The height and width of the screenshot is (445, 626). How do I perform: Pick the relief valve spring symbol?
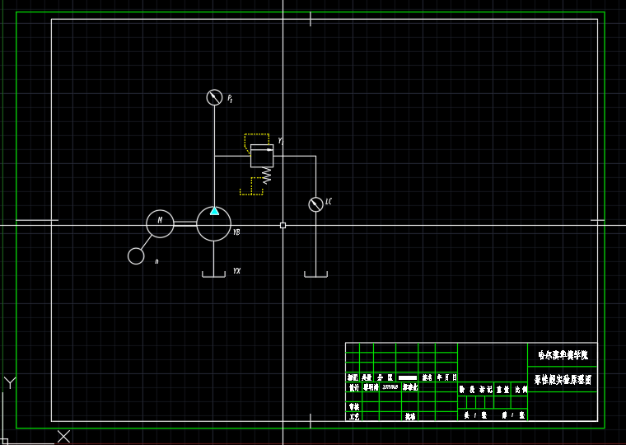266,176
